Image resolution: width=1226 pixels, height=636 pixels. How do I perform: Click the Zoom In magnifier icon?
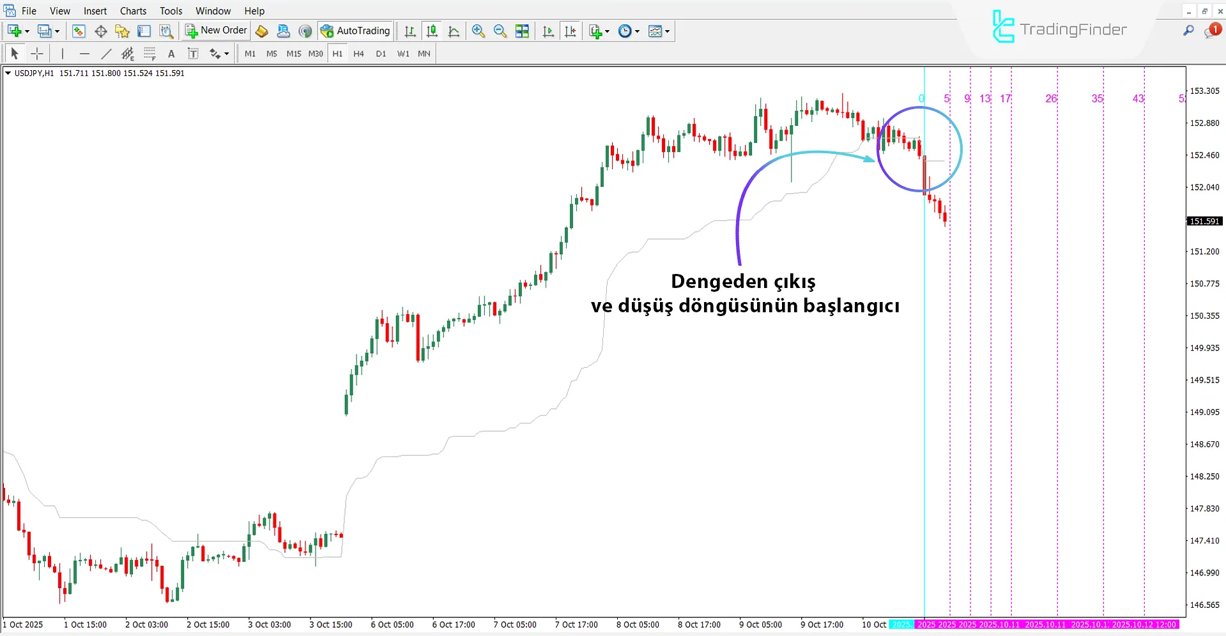pyautogui.click(x=477, y=31)
